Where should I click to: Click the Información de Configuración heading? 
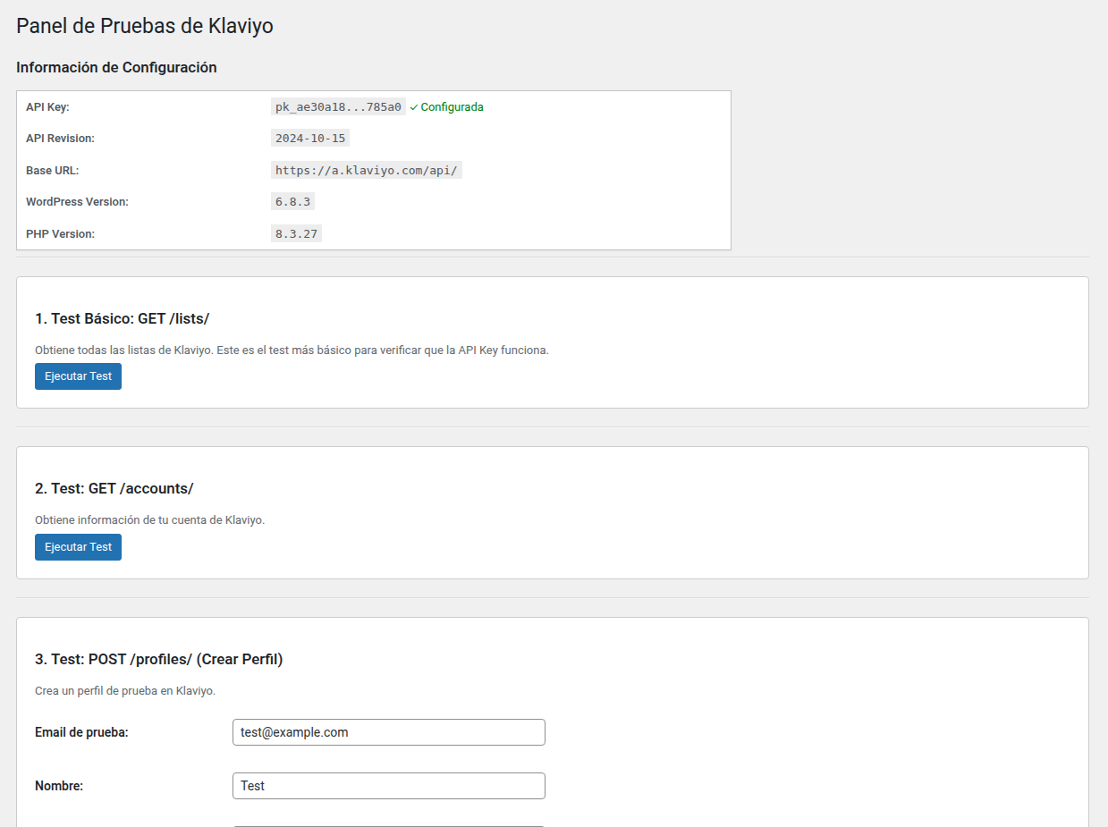116,67
